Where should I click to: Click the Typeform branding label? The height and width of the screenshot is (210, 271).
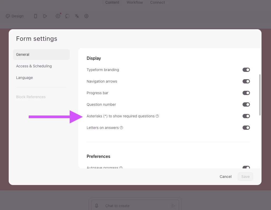[x=103, y=70]
